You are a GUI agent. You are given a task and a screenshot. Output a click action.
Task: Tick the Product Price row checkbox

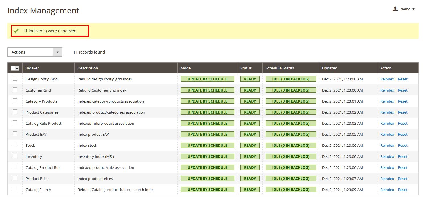coord(15,178)
